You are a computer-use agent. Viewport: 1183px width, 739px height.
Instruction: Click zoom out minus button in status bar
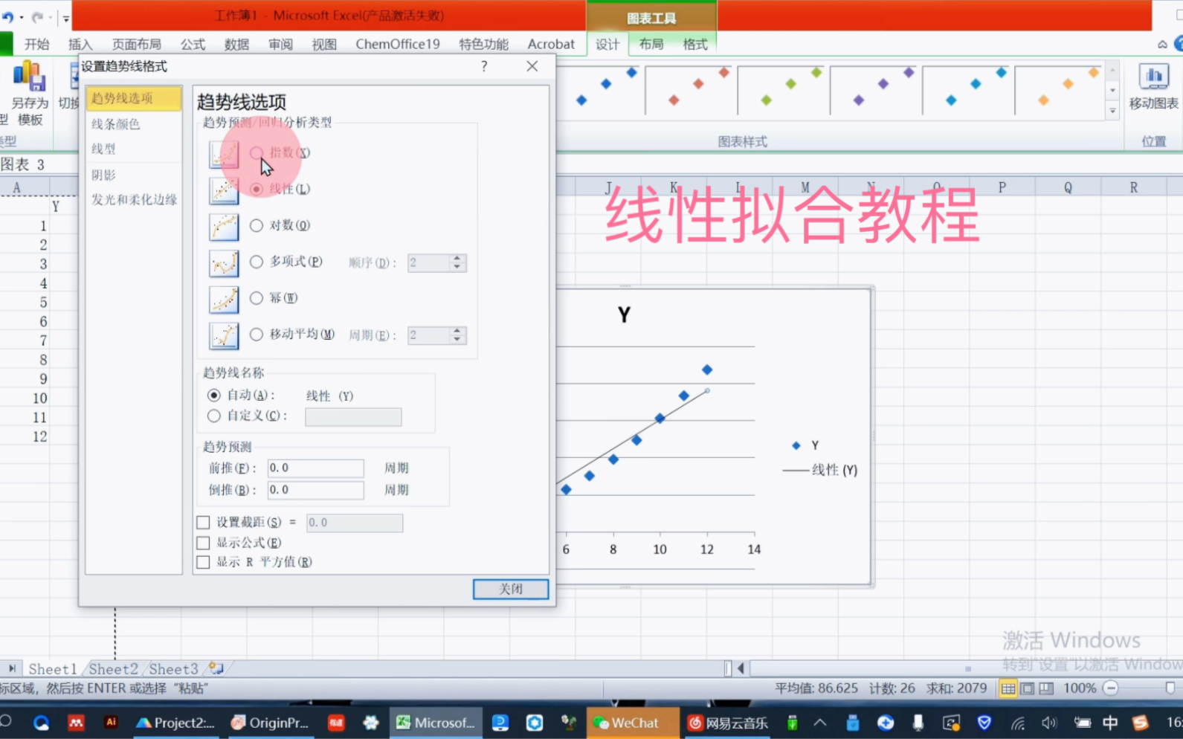[x=1110, y=688]
